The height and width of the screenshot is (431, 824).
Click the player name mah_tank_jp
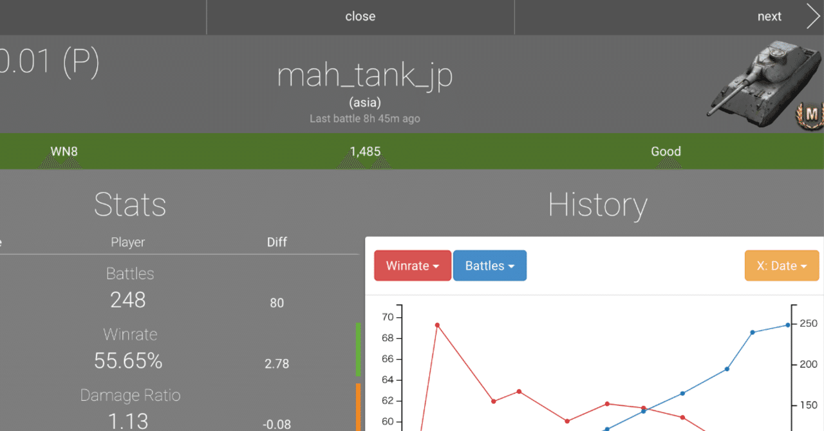point(365,75)
